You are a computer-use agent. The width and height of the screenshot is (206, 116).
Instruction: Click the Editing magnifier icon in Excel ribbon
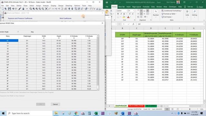[x=194, y=12]
